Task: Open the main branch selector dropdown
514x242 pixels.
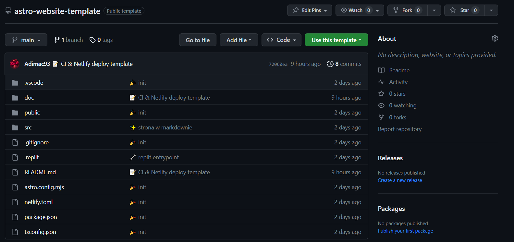Action: [x=26, y=40]
